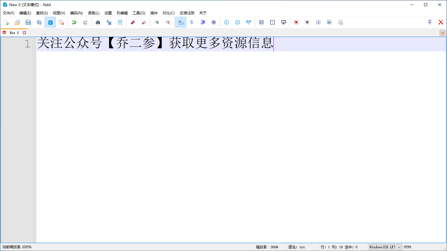Toggle the word wrap toolbar button
Screen dimensions: 447x251
[x=181, y=22]
